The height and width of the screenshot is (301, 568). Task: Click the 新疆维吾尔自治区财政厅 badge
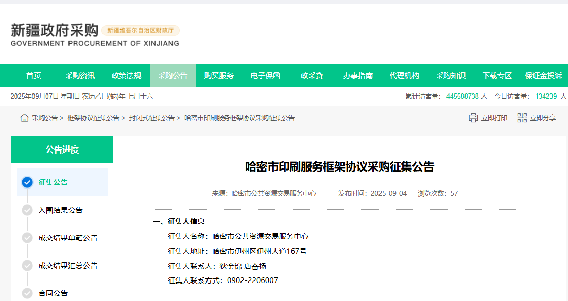tap(141, 31)
